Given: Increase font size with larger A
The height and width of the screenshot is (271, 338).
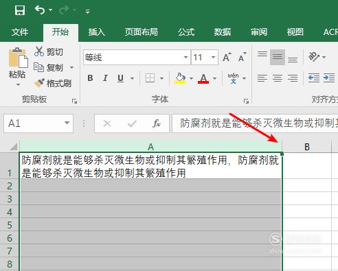Looking at the screenshot, I should pyautogui.click(x=227, y=57).
